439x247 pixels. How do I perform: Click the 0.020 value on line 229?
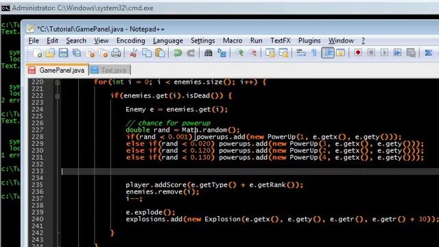point(200,144)
